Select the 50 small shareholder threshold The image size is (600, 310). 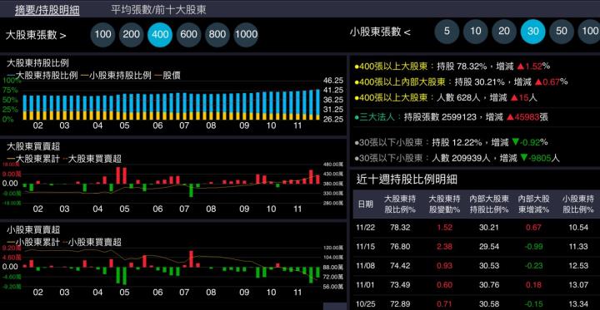(x=562, y=32)
